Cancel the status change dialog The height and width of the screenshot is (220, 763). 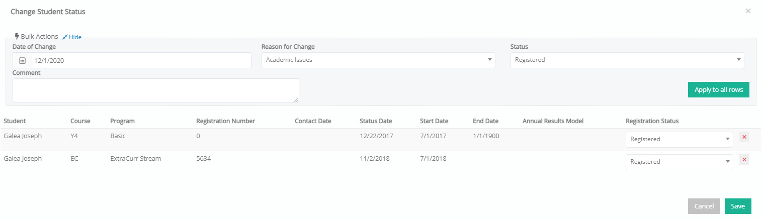coord(704,206)
